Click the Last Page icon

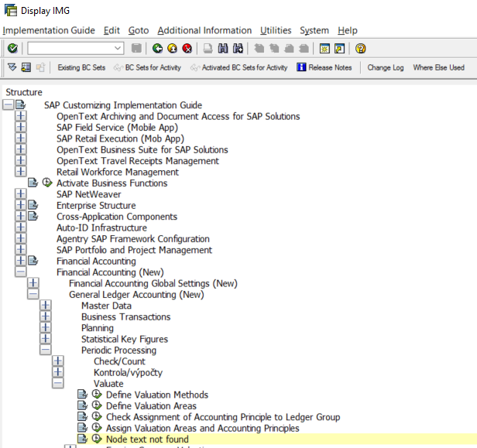(304, 48)
